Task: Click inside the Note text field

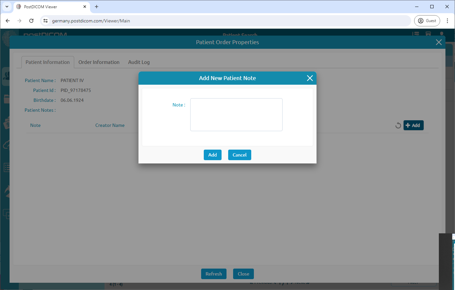Action: [236, 114]
